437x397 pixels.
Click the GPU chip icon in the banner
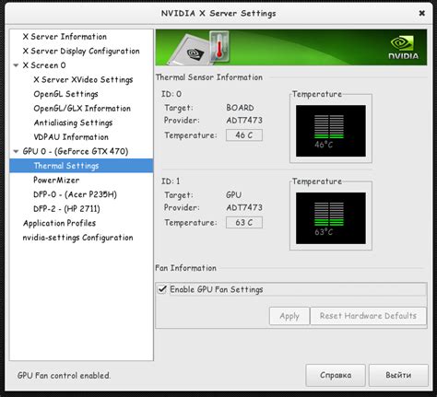coord(190,51)
